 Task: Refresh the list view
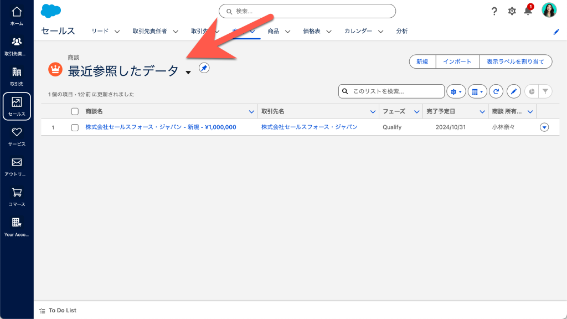click(496, 91)
